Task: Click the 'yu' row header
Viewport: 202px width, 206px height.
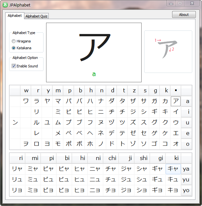Action: [x=186, y=179]
